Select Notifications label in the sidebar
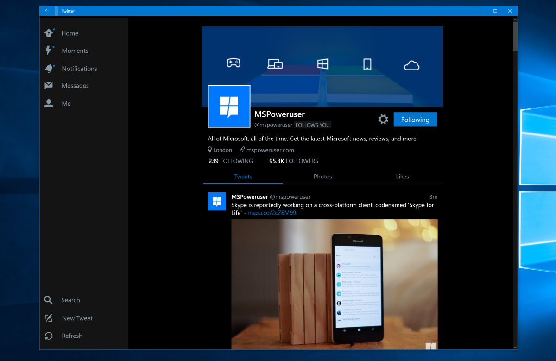Image resolution: width=556 pixels, height=361 pixels. click(80, 69)
